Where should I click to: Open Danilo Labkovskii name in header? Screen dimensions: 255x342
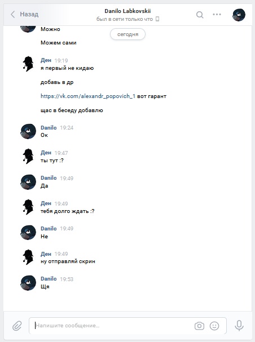(x=128, y=11)
